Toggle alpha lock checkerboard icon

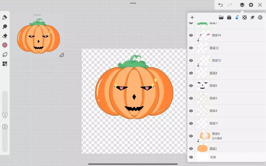click(x=245, y=17)
